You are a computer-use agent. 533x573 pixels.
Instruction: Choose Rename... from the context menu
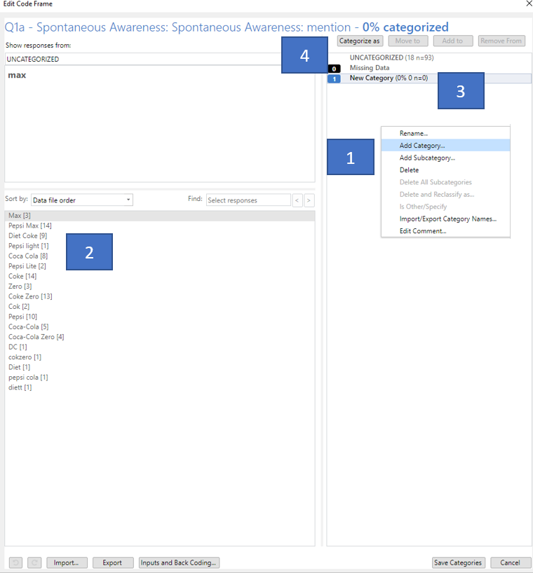(x=445, y=133)
